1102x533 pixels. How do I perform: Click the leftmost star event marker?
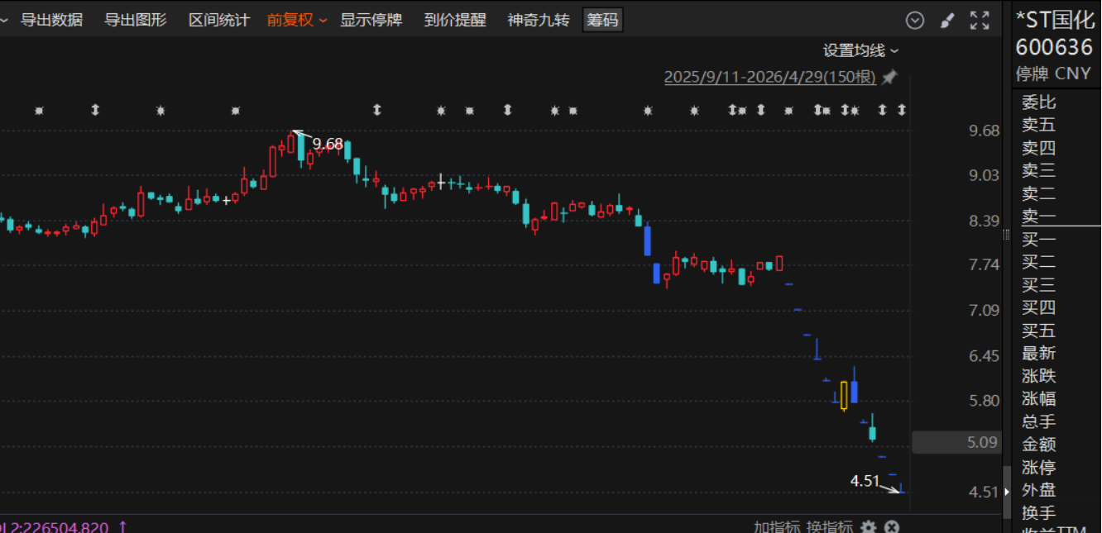point(39,110)
